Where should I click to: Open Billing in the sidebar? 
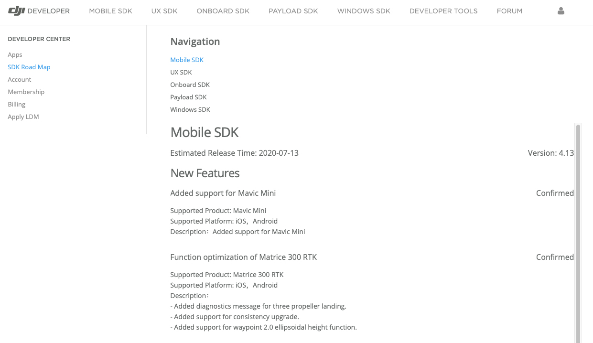tap(17, 104)
